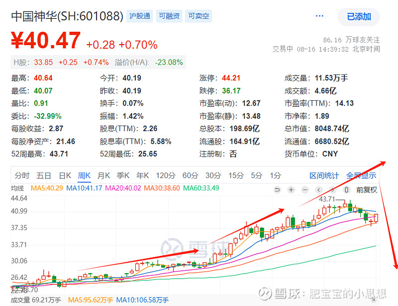Image resolution: width=398 pixels, height=306 pixels.
Task: Switch to the 年K chart tab
Action: click(142, 176)
